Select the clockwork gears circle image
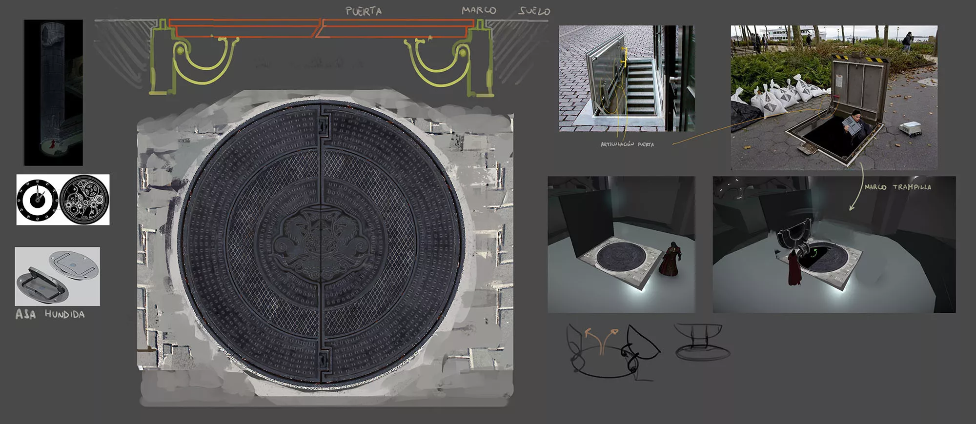Screen dimensions: 976x424 tap(84, 200)
